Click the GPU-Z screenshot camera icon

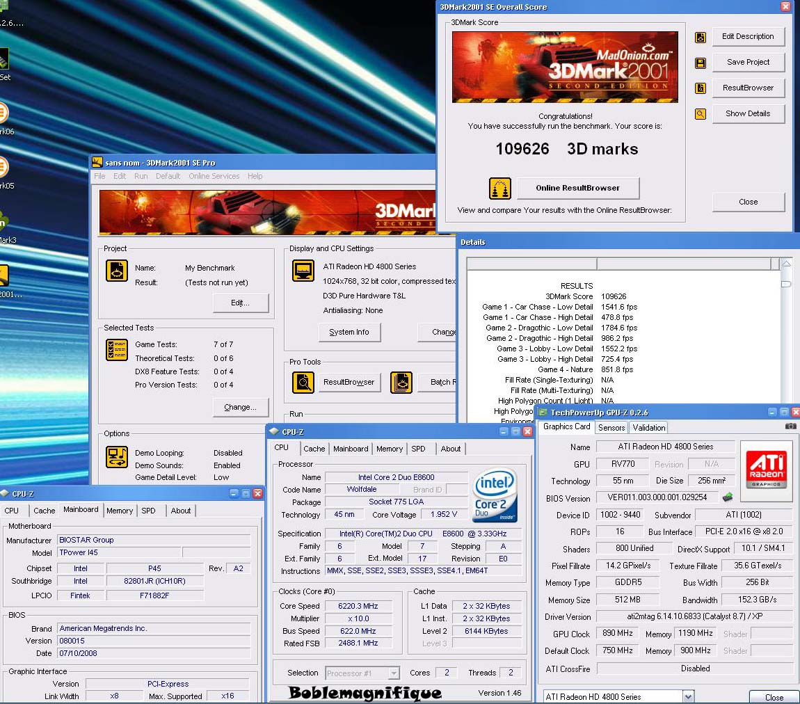(x=790, y=426)
